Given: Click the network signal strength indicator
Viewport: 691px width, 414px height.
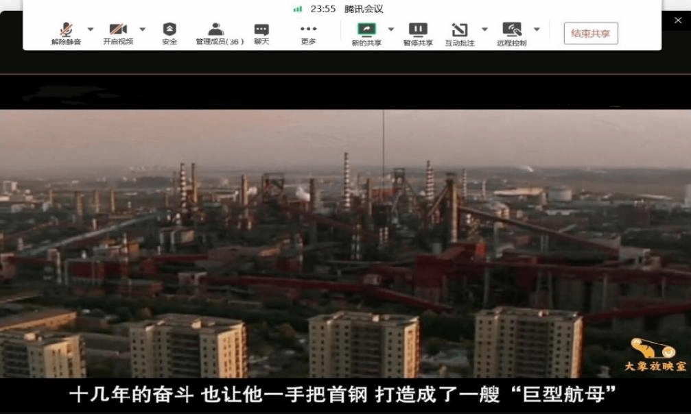Looking at the screenshot, I should 297,9.
